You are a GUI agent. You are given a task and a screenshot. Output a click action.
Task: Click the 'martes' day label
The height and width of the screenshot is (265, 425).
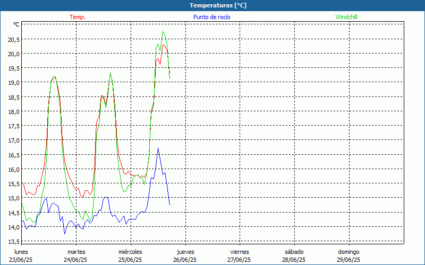(x=76, y=252)
